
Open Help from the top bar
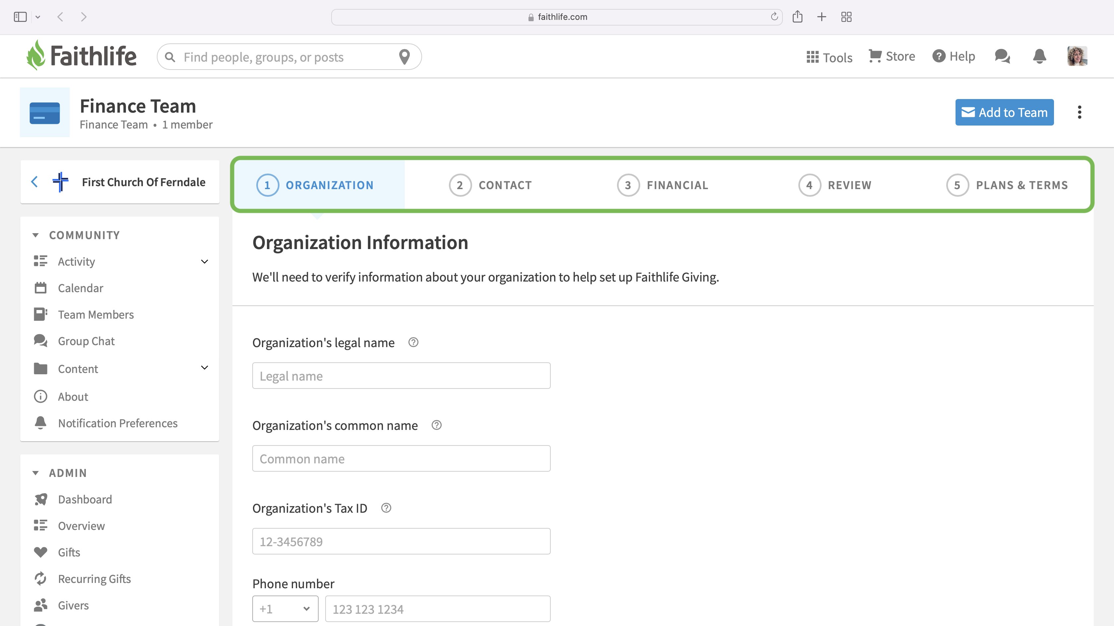pos(954,56)
